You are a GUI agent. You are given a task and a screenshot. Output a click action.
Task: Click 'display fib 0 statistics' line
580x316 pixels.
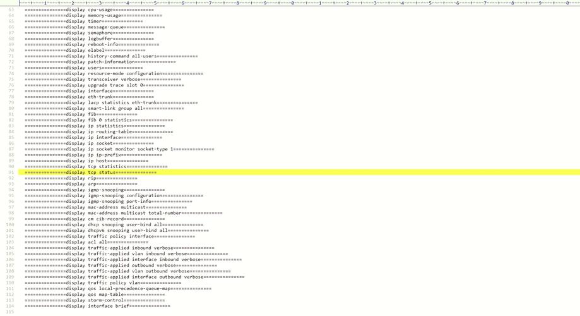pyautogui.click(x=98, y=120)
